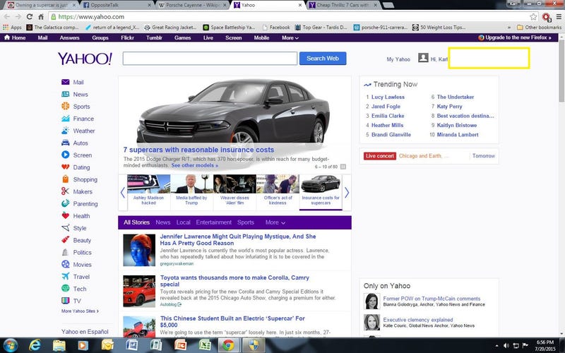Click the browser reload button

[x=30, y=16]
